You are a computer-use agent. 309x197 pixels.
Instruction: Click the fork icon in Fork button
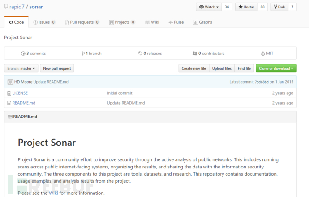[x=275, y=7]
